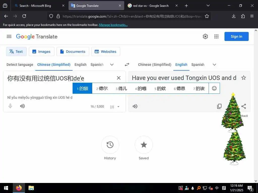Open File Explorer from taskbar

coord(31,188)
